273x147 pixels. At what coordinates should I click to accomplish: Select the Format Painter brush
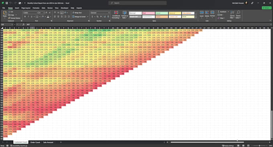coord(14,18)
